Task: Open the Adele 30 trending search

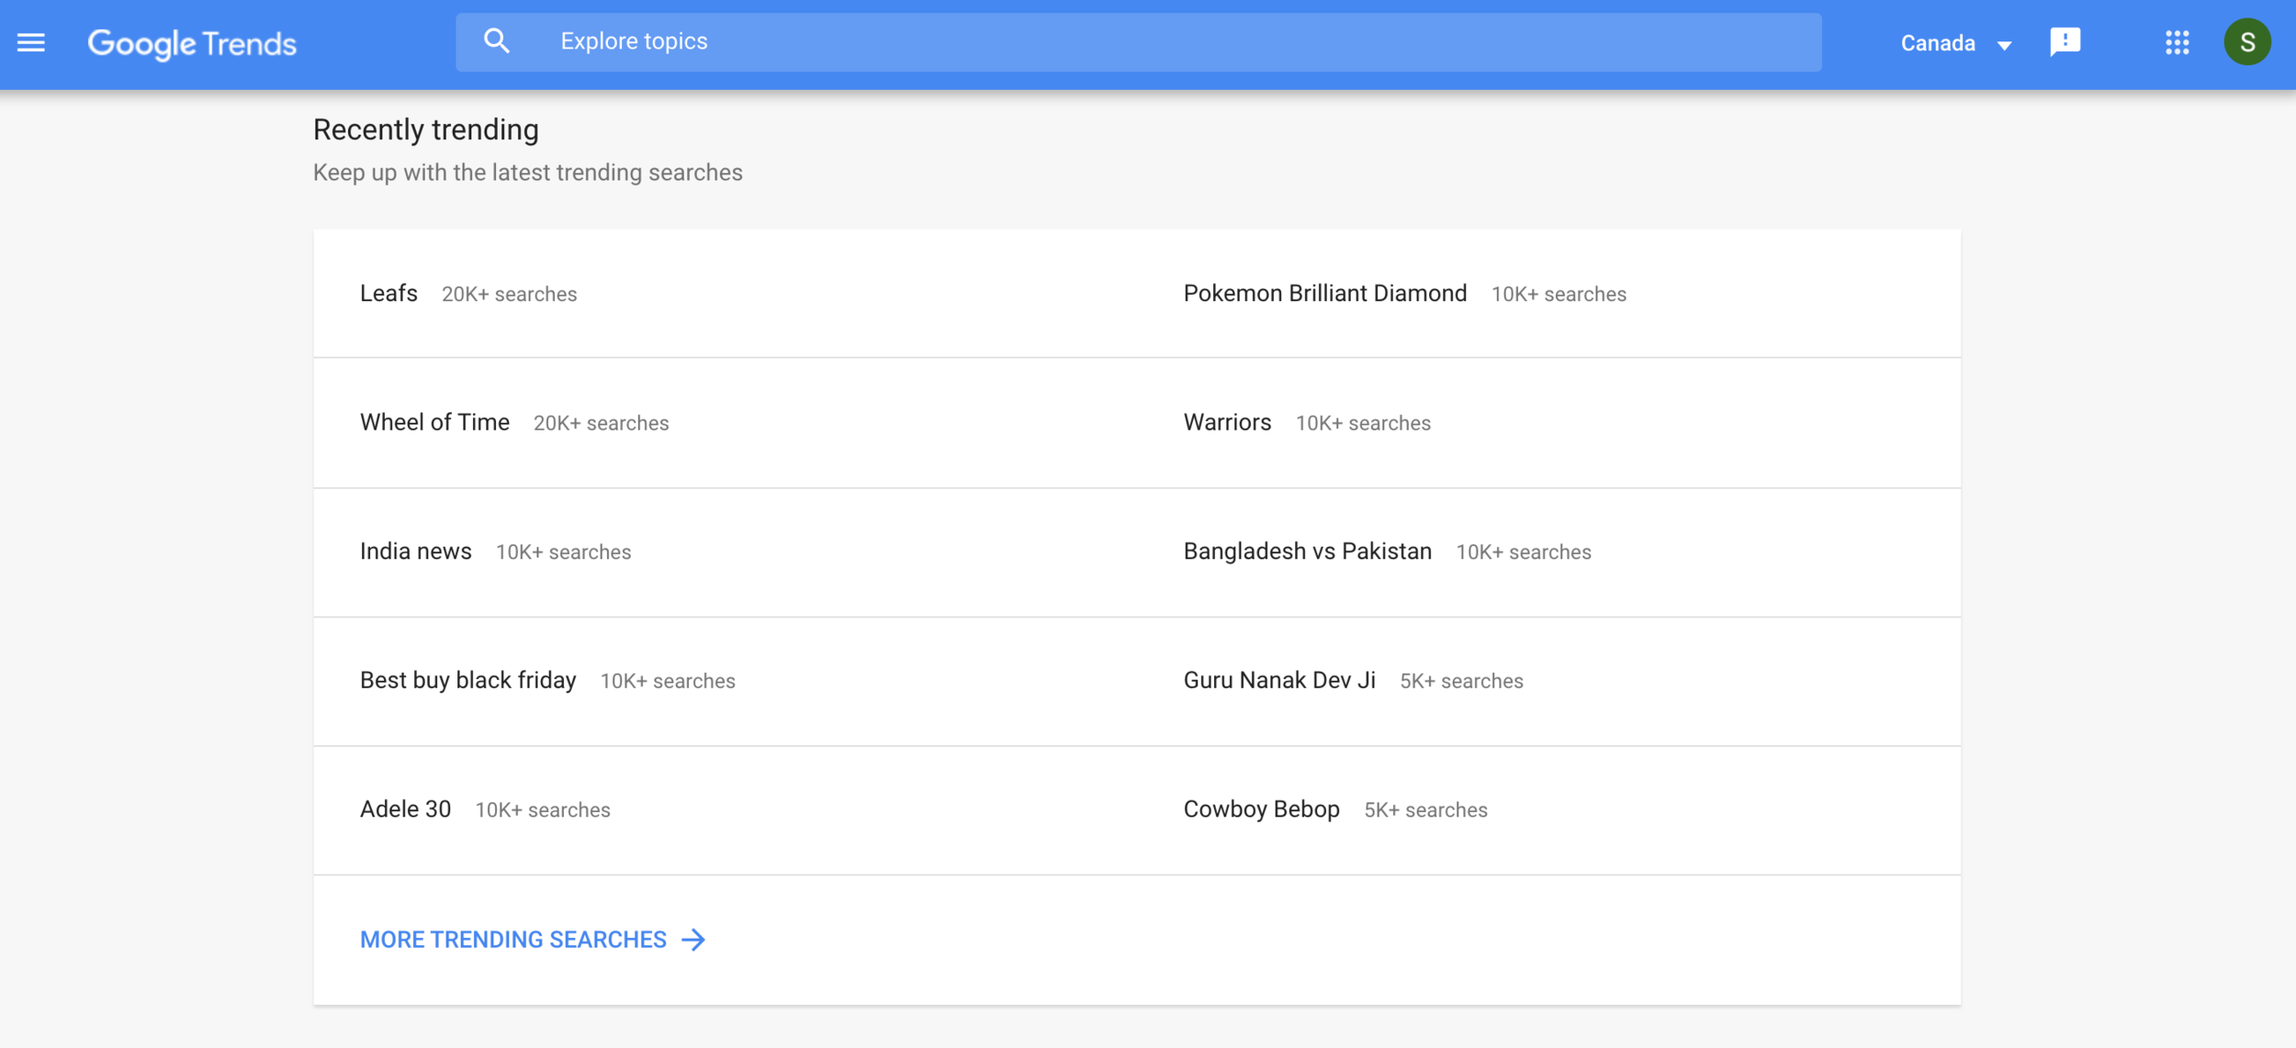Action: (x=405, y=809)
